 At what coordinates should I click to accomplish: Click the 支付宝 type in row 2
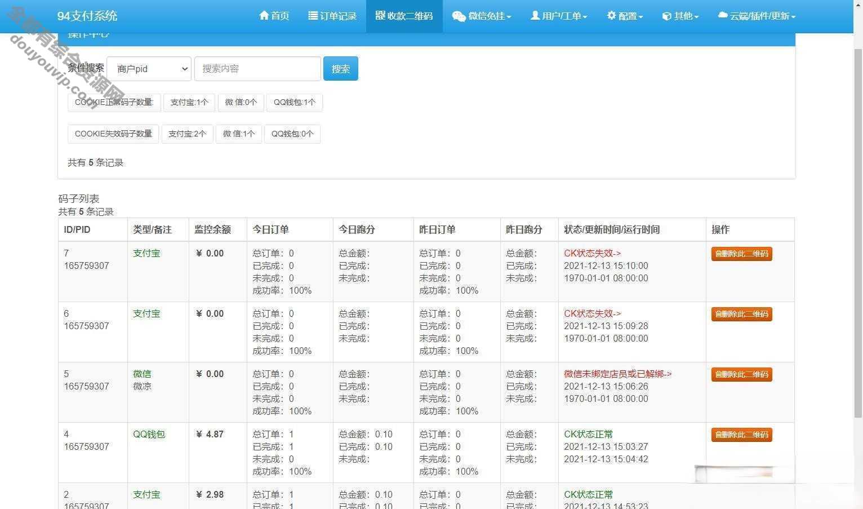pos(146,494)
